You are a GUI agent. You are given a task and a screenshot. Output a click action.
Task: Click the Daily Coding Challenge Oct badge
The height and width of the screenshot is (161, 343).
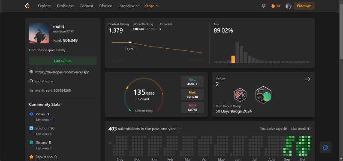click(x=240, y=95)
